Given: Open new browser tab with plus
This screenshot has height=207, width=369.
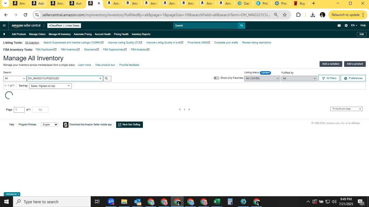Looking at the screenshot, I should (313, 3).
